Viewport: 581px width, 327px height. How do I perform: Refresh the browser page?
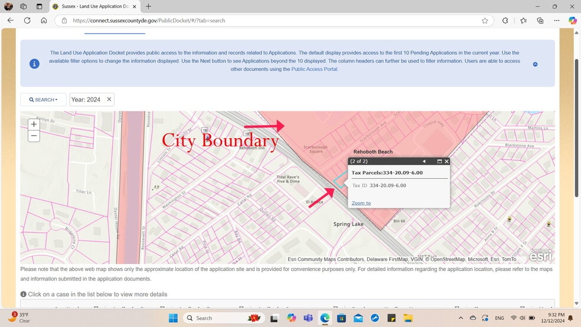point(27,20)
